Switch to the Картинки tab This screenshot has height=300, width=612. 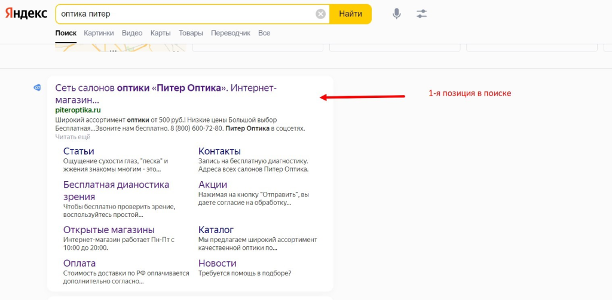(99, 33)
